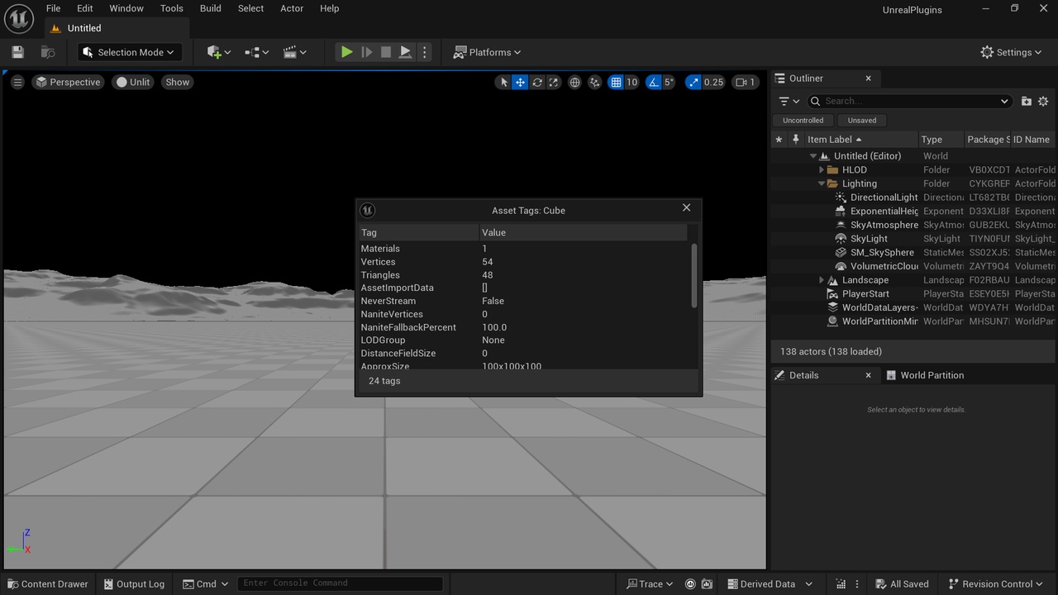Switch the world/local coordinate system globe
The width and height of the screenshot is (1058, 595).
point(574,82)
